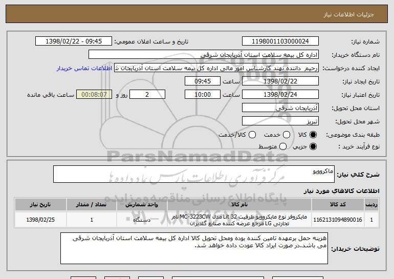Viewport: 394px width, 279px height.
Task: Select the خدمت category radio button
Action: pos(287,135)
